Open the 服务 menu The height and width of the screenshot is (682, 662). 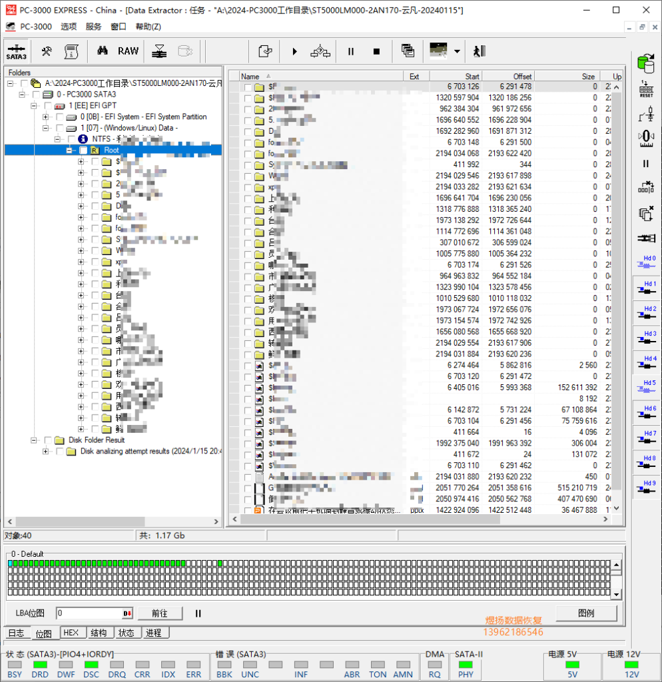[93, 27]
